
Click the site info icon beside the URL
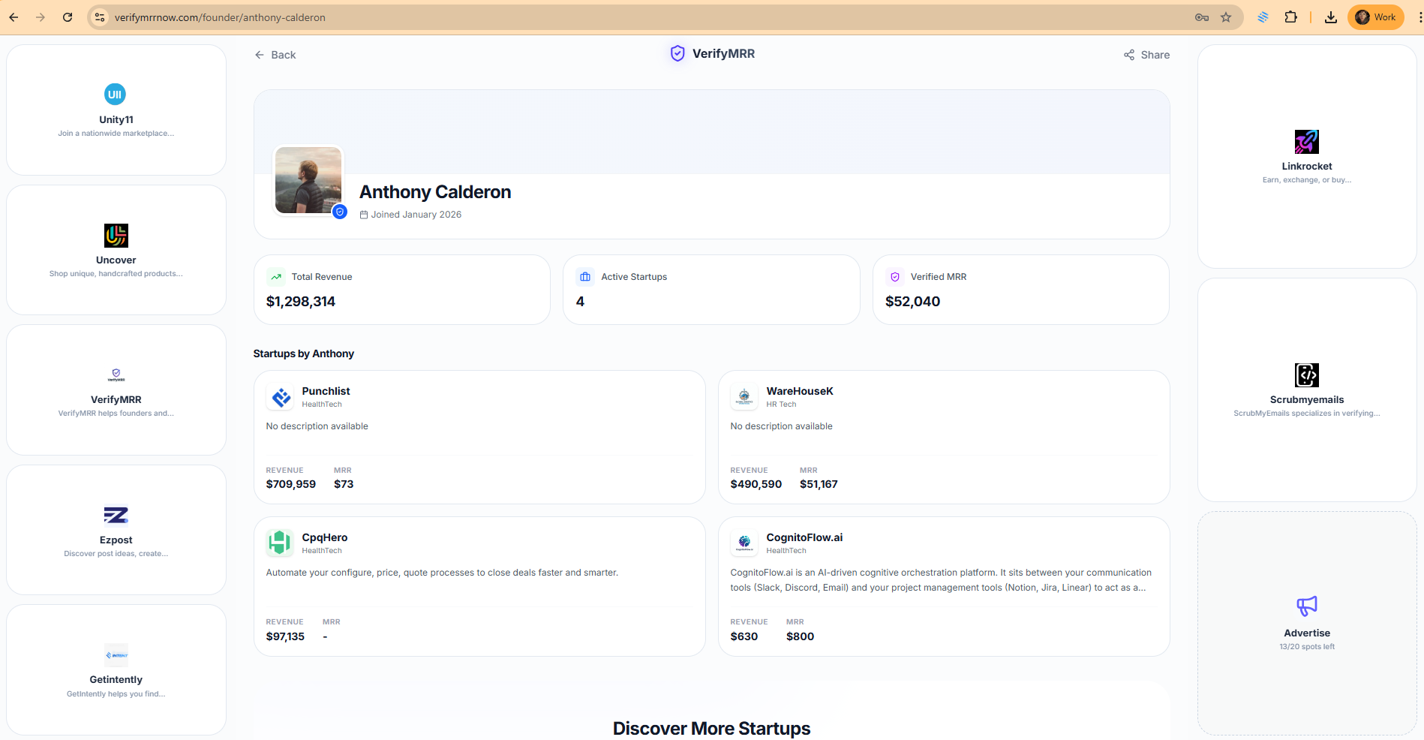[x=99, y=17]
